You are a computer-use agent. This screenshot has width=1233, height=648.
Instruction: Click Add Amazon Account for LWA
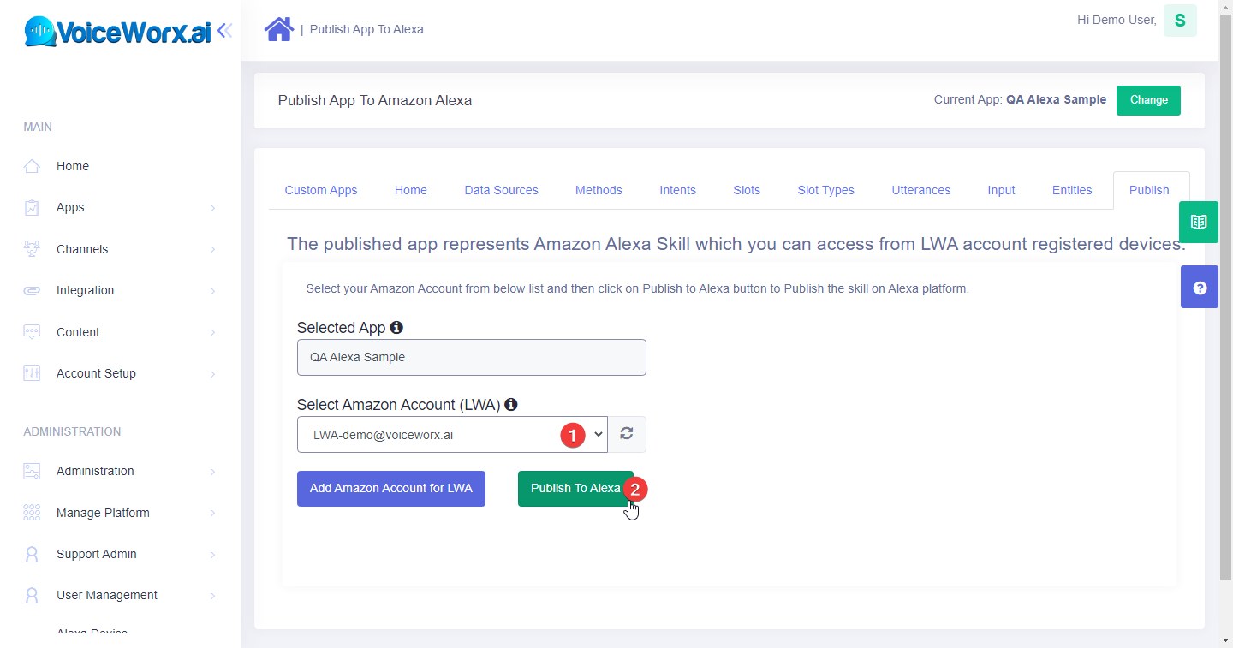point(391,489)
